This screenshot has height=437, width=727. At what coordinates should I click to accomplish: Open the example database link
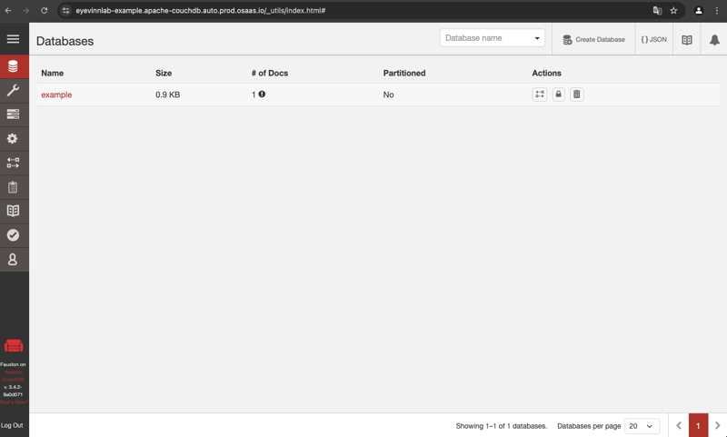[x=56, y=94]
